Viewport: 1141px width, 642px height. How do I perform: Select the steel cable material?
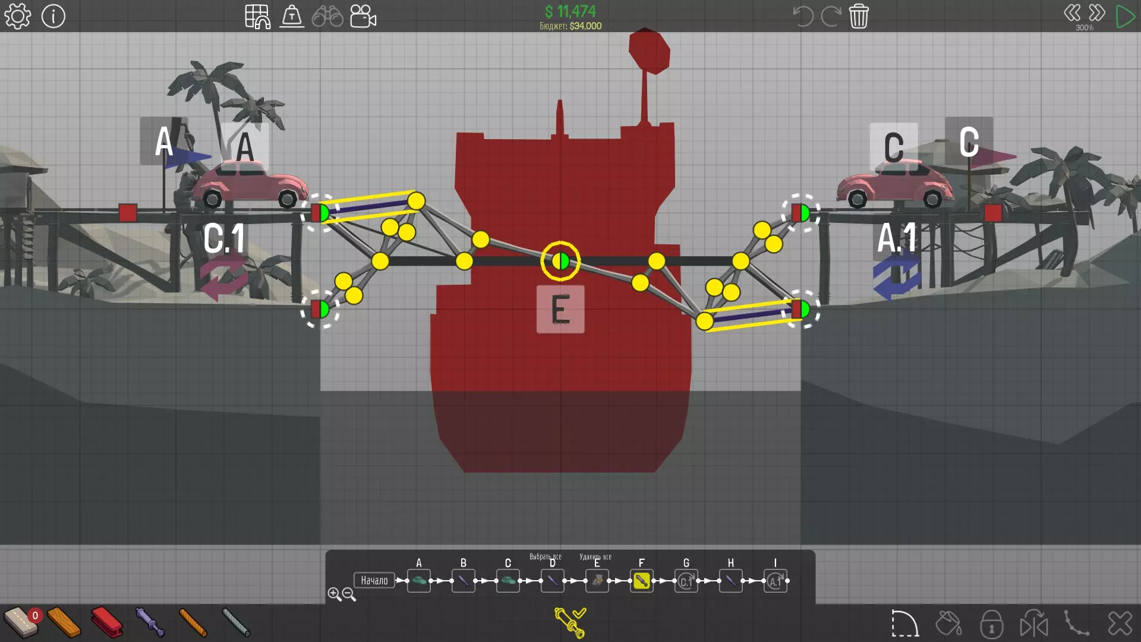tap(236, 622)
